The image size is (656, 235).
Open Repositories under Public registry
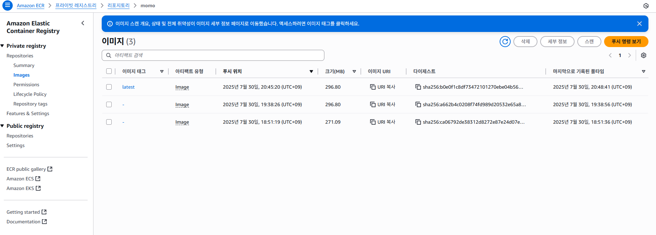pyautogui.click(x=20, y=136)
